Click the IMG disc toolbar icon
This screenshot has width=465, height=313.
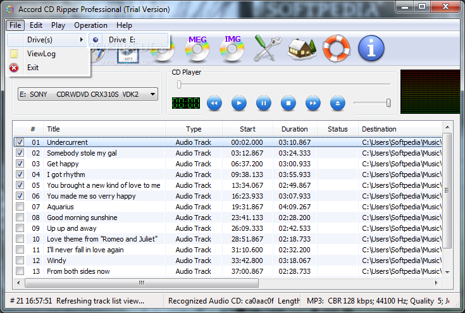[x=232, y=49]
